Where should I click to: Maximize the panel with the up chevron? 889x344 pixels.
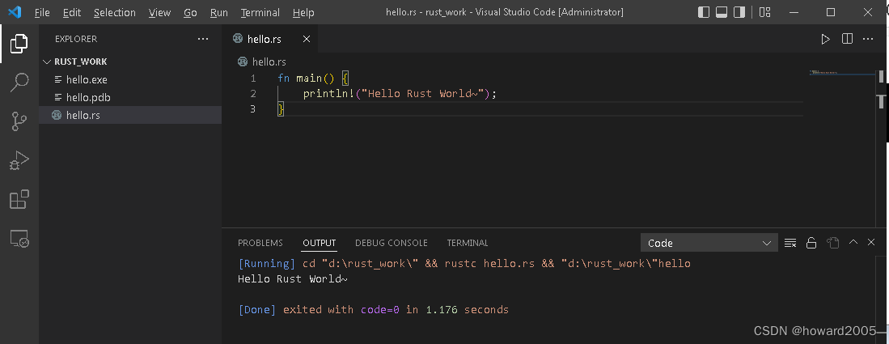[x=853, y=242]
